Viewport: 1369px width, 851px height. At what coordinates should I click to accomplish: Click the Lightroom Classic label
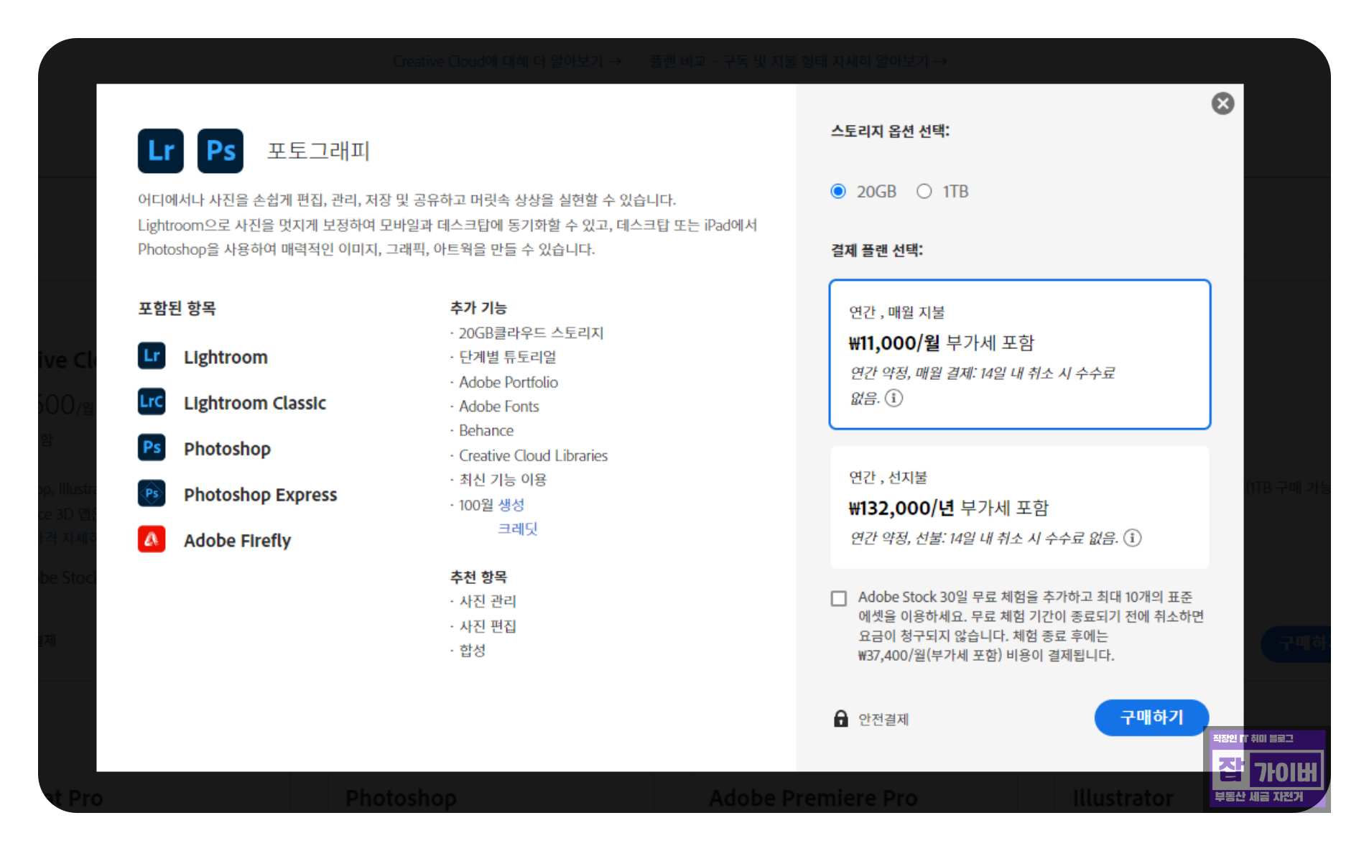(254, 403)
